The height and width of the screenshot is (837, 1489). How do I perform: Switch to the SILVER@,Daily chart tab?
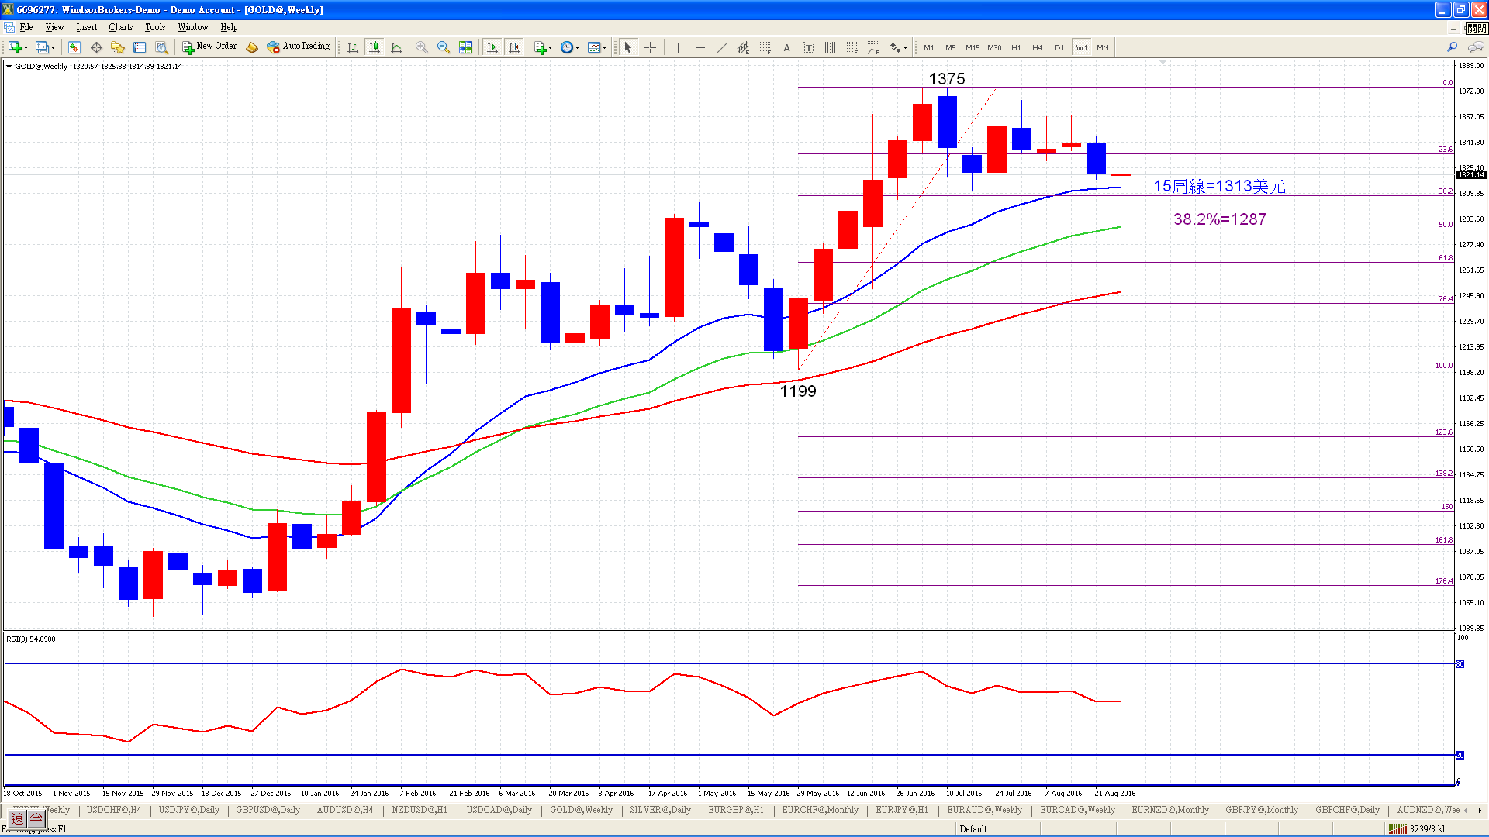(660, 810)
